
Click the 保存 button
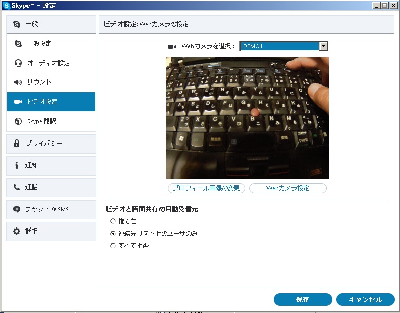(x=303, y=299)
